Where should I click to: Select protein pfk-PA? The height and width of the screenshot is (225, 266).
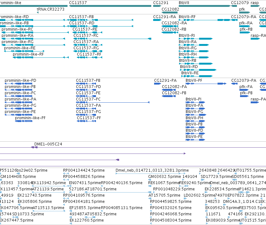(x=246, y=87)
